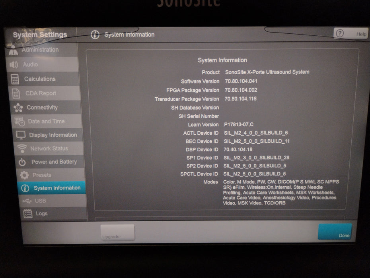Image resolution: width=370 pixels, height=278 pixels.
Task: Click Software Version value 70.80.104.041
Action: click(241, 81)
